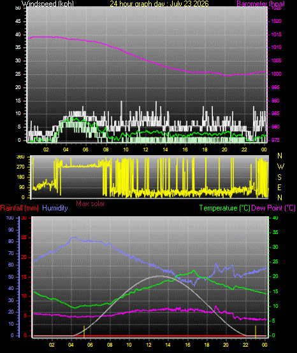Click the 100 humidity axis value
This screenshot has width=297, height=353.
pyautogui.click(x=10, y=218)
